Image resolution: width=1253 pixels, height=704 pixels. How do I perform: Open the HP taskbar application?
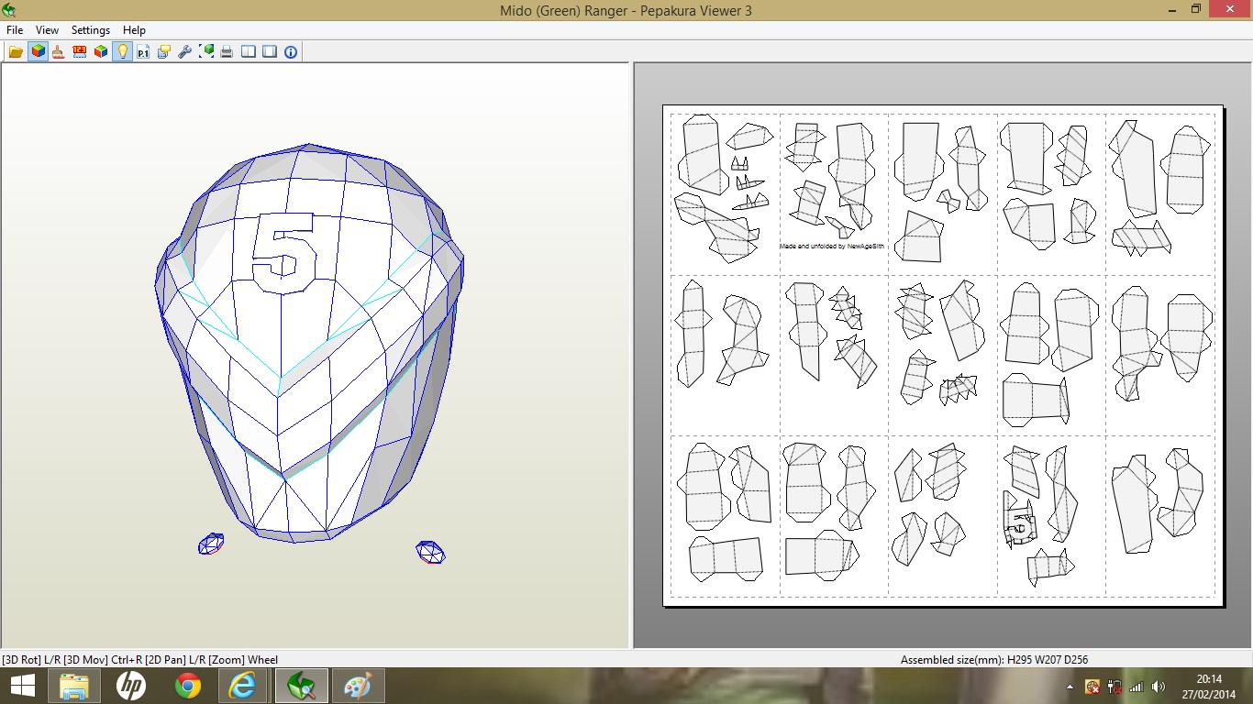click(131, 686)
